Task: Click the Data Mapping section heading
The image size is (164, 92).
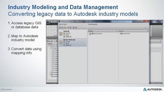Action: click(93, 24)
